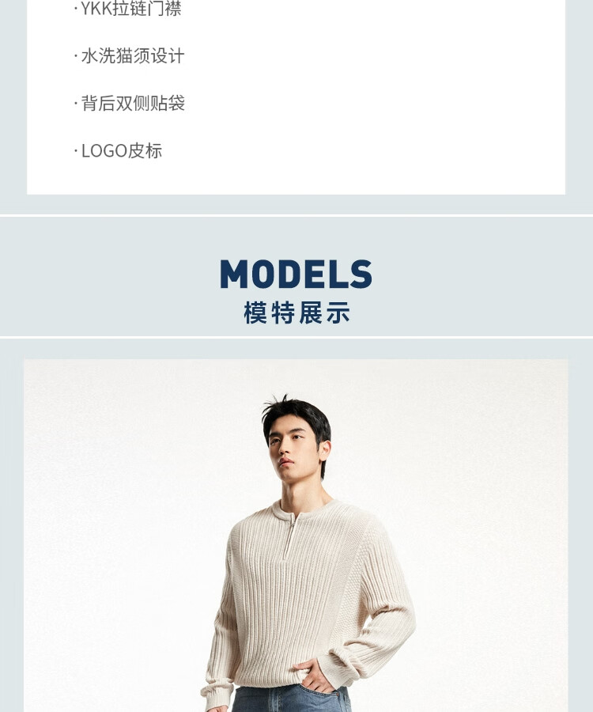
Task: Open the model photo in sweater
Action: click(296, 536)
